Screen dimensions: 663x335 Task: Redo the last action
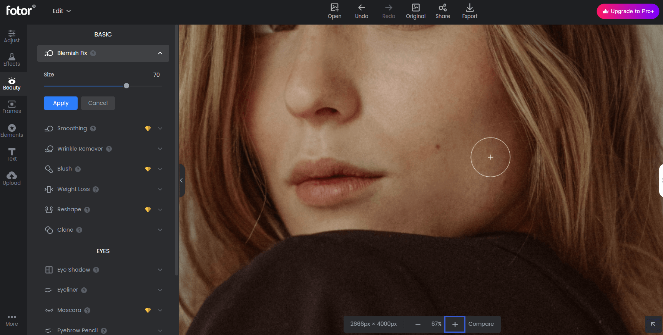click(389, 11)
